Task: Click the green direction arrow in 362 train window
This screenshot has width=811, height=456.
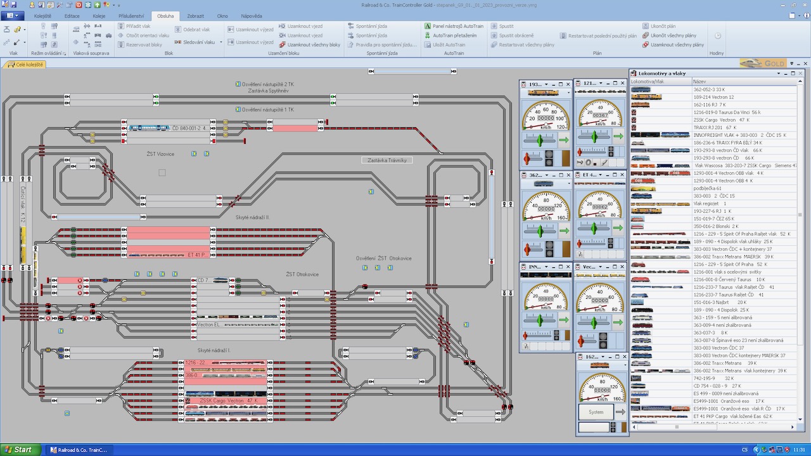Action: (564, 231)
